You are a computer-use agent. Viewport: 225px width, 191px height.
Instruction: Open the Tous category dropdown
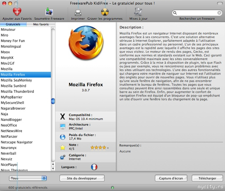coord(28,178)
